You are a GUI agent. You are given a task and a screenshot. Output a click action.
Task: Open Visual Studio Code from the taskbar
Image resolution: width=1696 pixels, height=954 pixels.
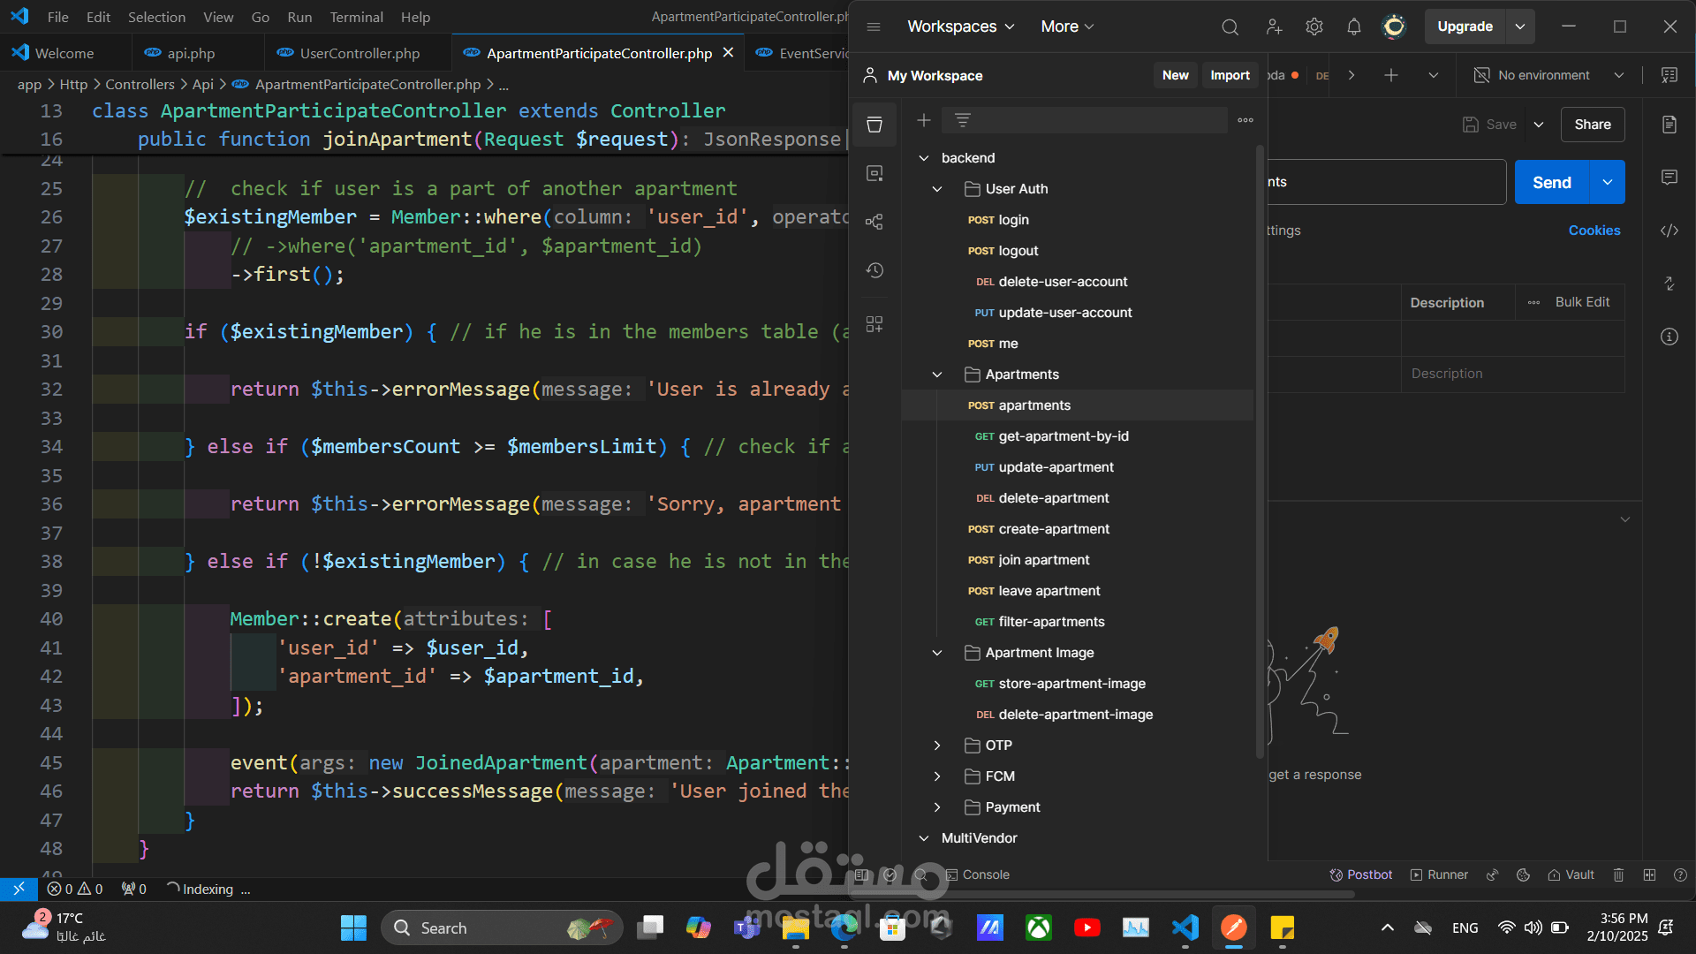point(1185,927)
